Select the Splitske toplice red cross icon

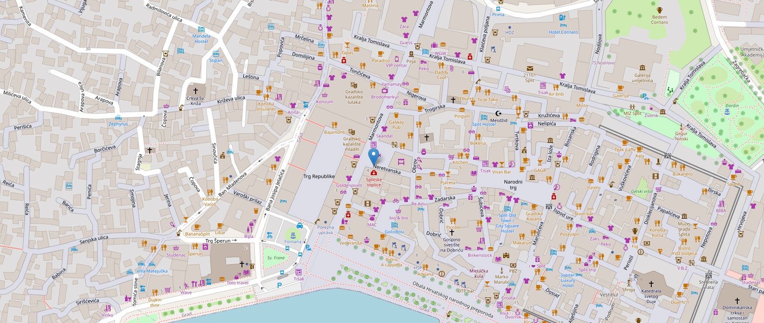click(374, 173)
